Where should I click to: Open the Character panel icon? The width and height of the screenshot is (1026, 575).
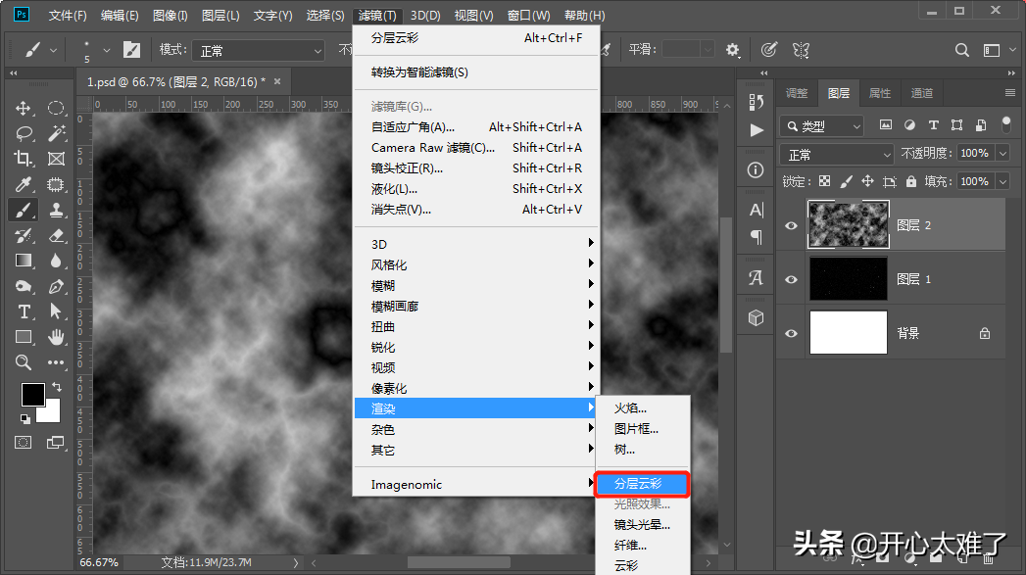tap(756, 210)
